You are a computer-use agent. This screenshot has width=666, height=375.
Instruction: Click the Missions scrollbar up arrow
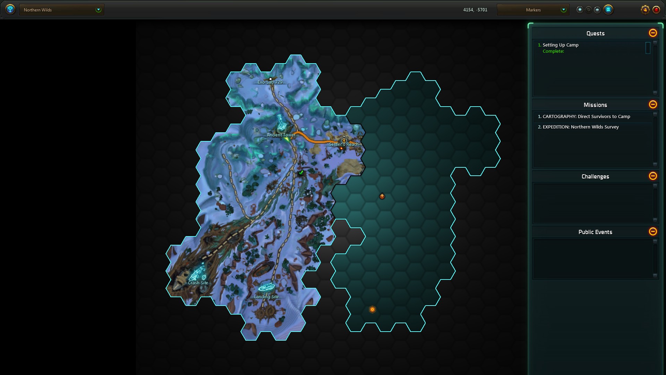coord(655,114)
